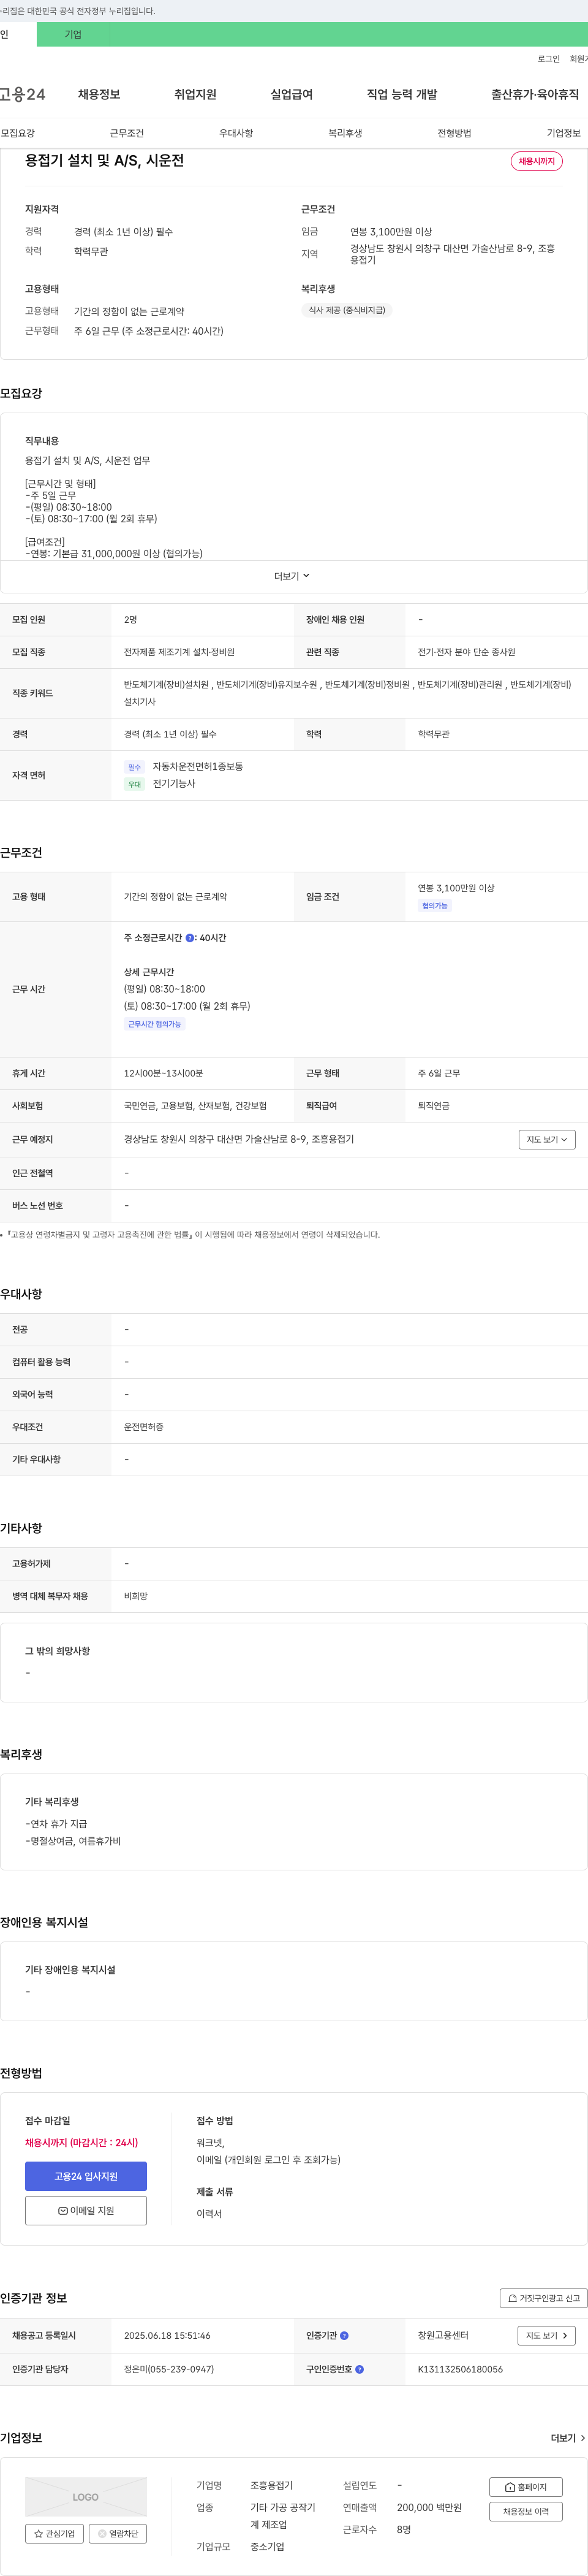The height and width of the screenshot is (2576, 588).
Task: Click the 로그인 link
Action: 548,59
